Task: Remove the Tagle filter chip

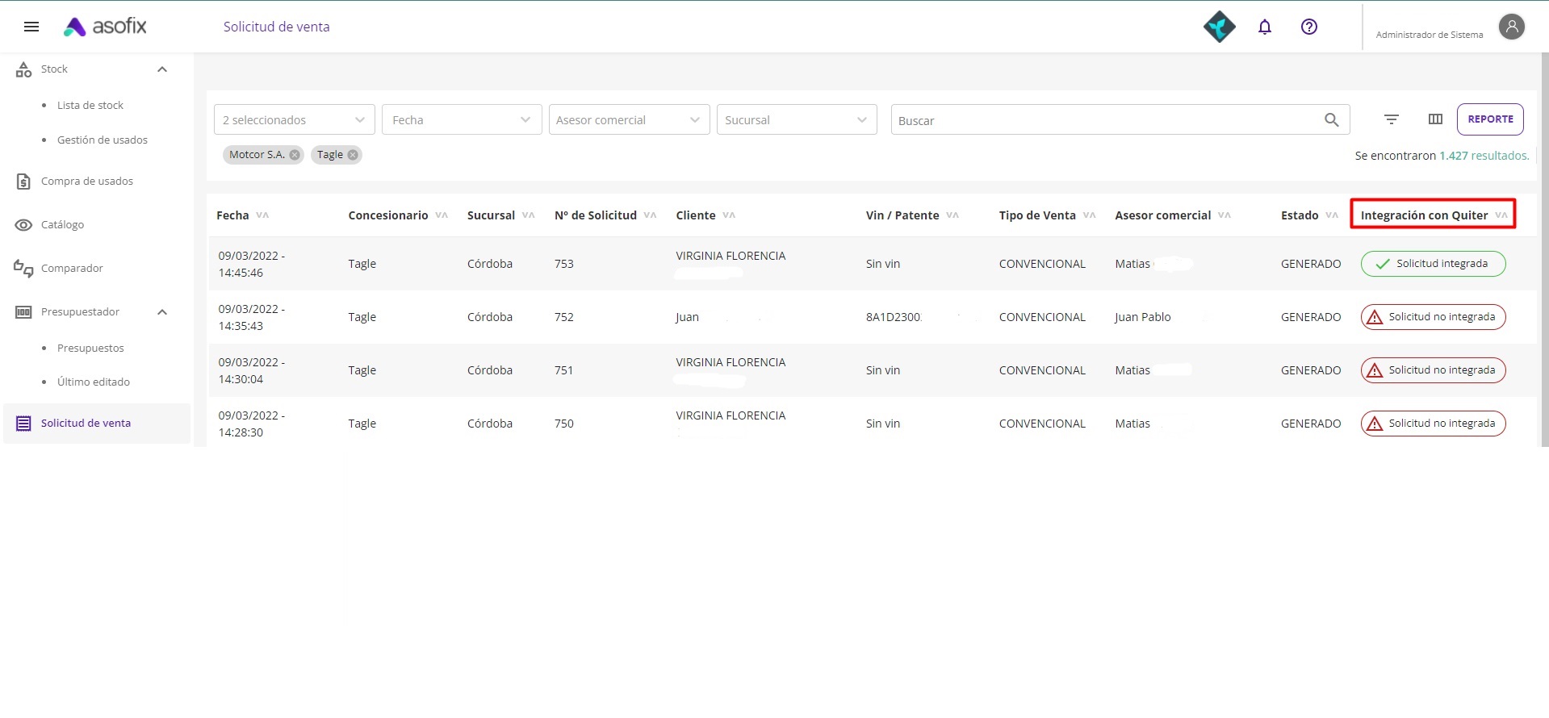Action: pyautogui.click(x=353, y=155)
